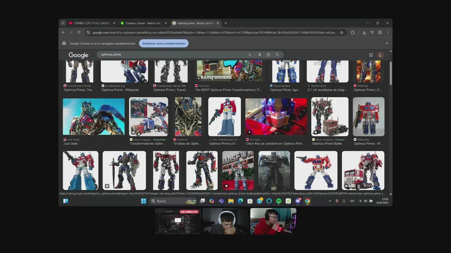Open the Just Geek Optimus Prime image
Screen dimensions: 451x253
tap(94, 117)
